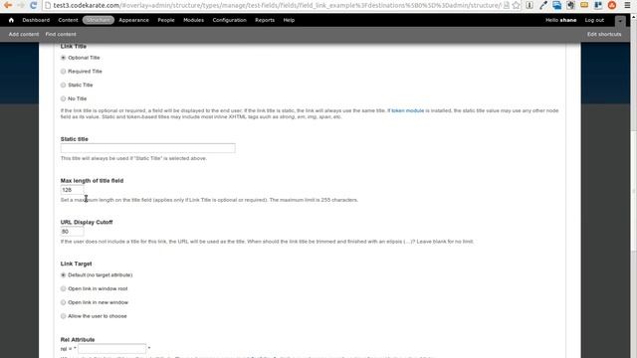
Task: Choose Open link in window root
Action: [x=63, y=289]
